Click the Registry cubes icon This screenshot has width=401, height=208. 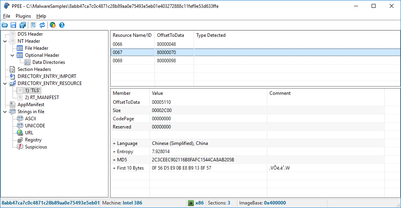(x=20, y=140)
